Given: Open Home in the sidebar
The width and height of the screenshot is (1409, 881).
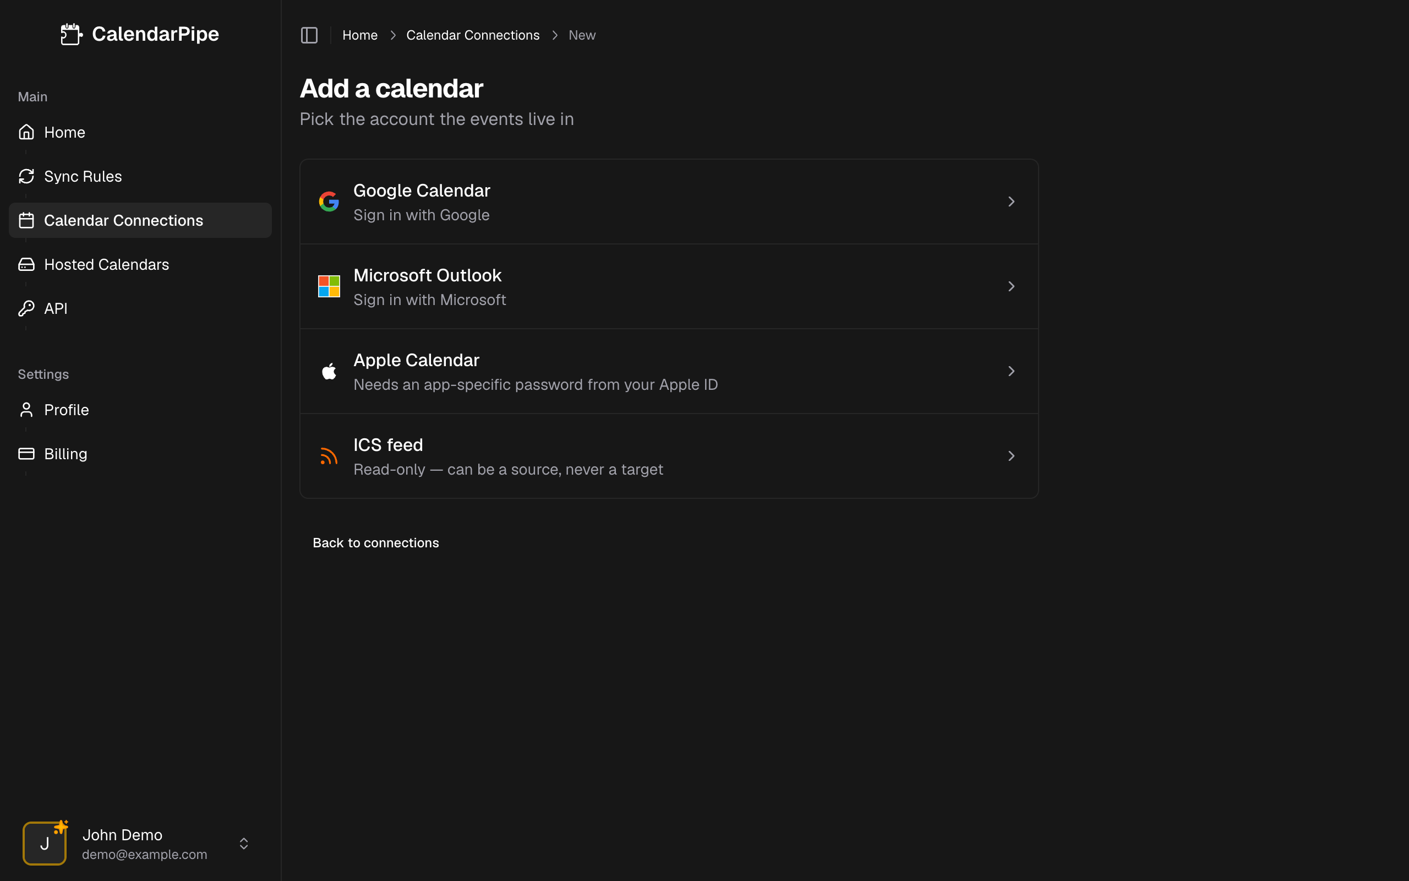Looking at the screenshot, I should click(x=140, y=132).
